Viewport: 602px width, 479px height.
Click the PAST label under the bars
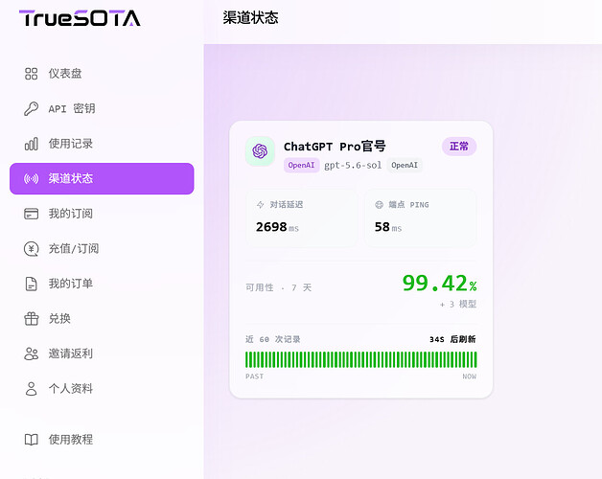click(x=255, y=376)
